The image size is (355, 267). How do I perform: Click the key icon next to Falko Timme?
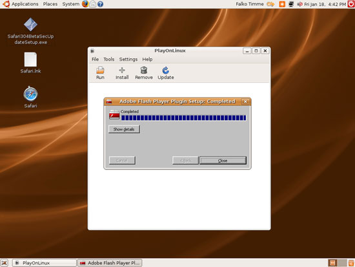pyautogui.click(x=270, y=4)
